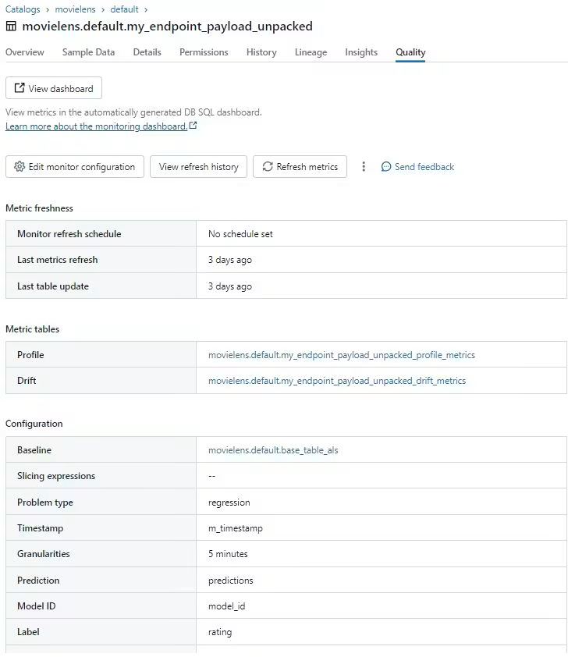
Task: Open Learn more about the monitoring dashboard
Action: pyautogui.click(x=96, y=126)
